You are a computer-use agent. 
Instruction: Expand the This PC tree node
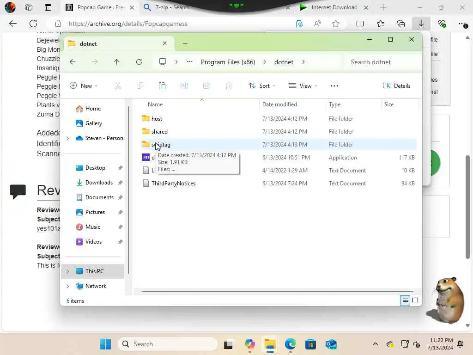coord(68,271)
